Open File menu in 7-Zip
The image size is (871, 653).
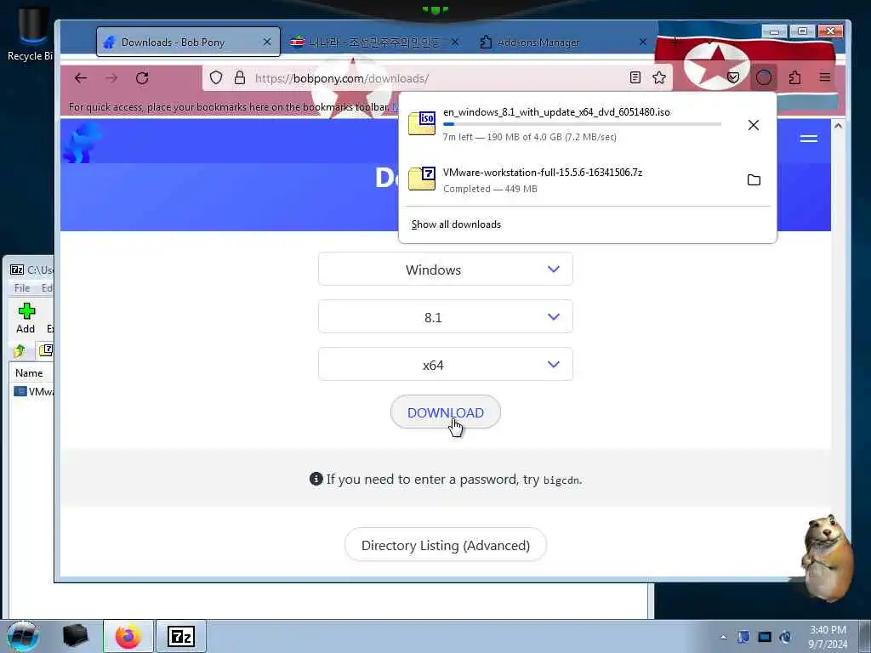(x=22, y=288)
